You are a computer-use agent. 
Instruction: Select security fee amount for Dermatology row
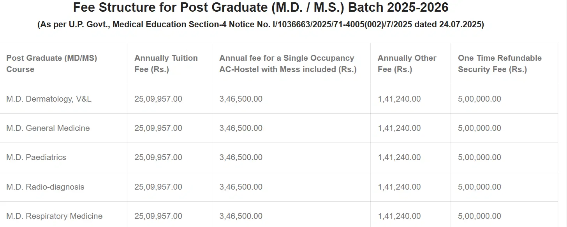479,99
